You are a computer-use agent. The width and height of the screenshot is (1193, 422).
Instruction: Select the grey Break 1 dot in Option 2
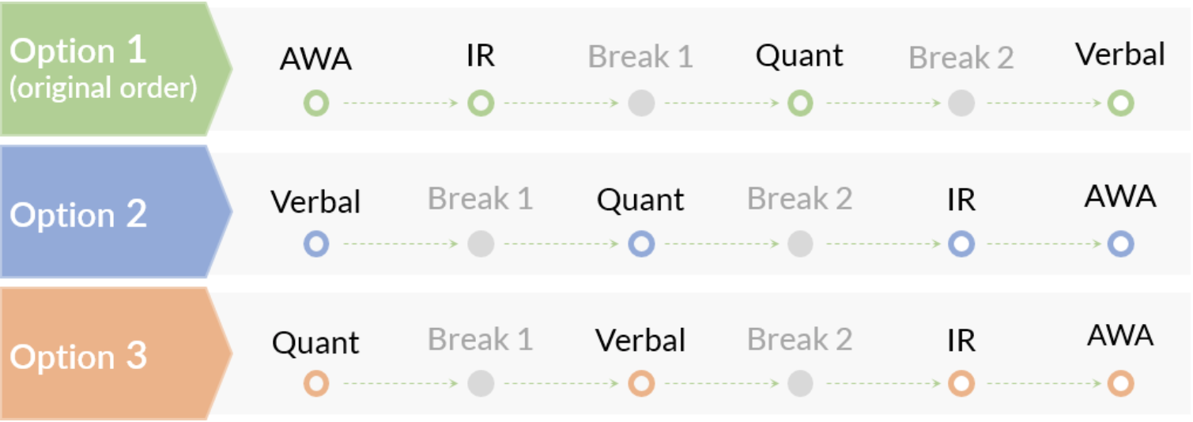(x=481, y=244)
